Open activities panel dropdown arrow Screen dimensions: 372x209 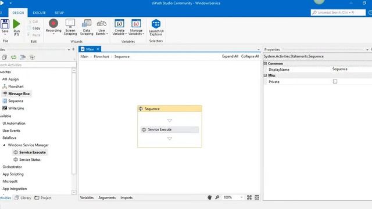[x=69, y=50]
